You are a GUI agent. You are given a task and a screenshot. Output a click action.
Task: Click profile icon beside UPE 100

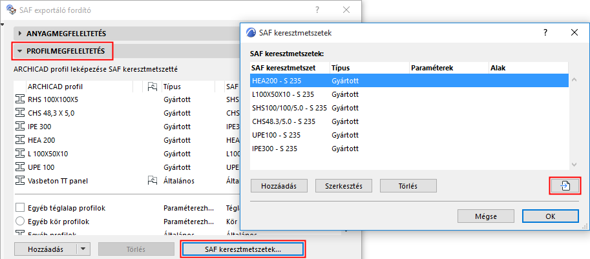pos(19,167)
